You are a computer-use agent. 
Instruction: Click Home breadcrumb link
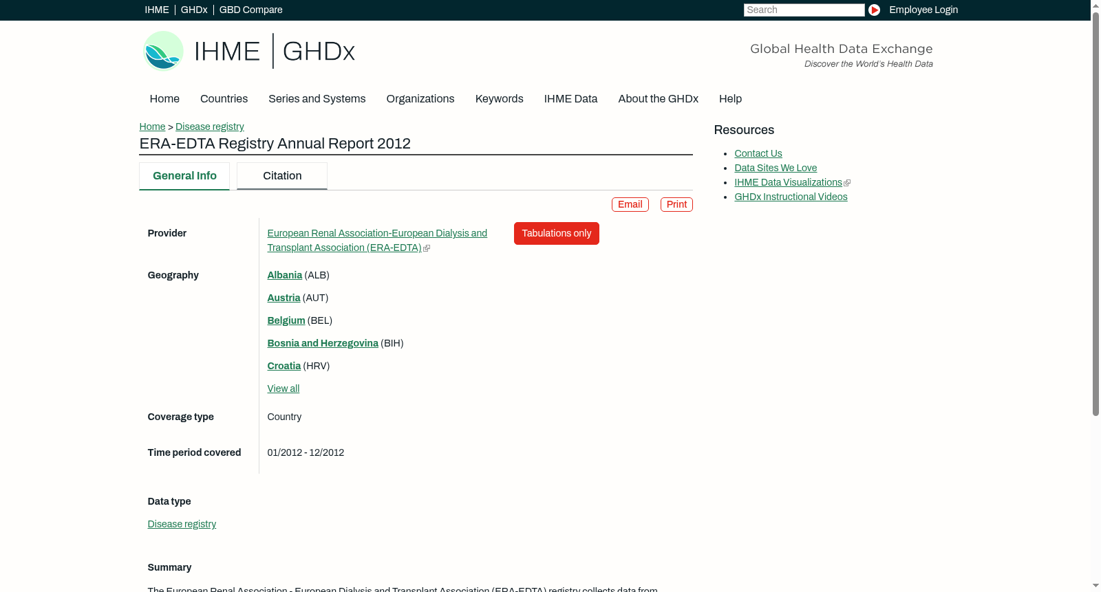pyautogui.click(x=152, y=127)
